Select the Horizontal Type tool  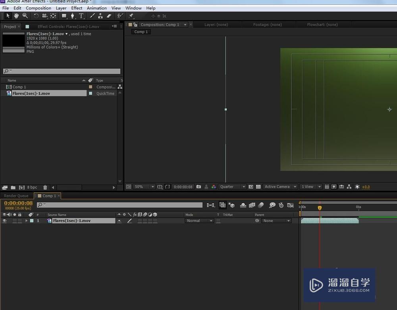click(x=81, y=16)
